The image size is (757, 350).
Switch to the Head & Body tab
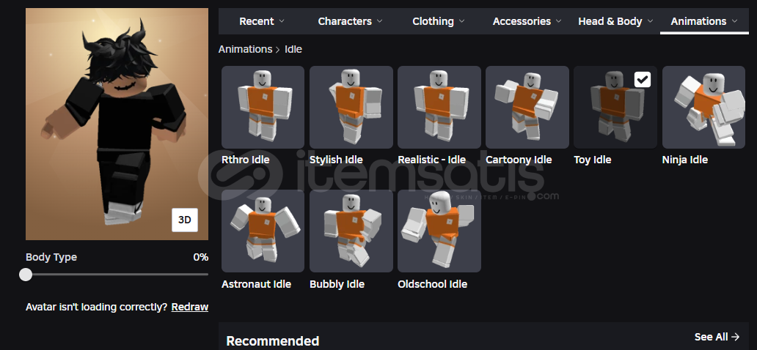[x=615, y=21]
